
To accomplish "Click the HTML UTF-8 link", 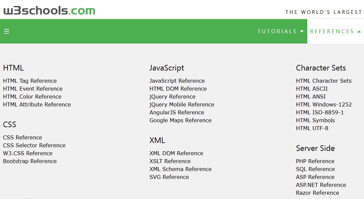I will coord(312,128).
